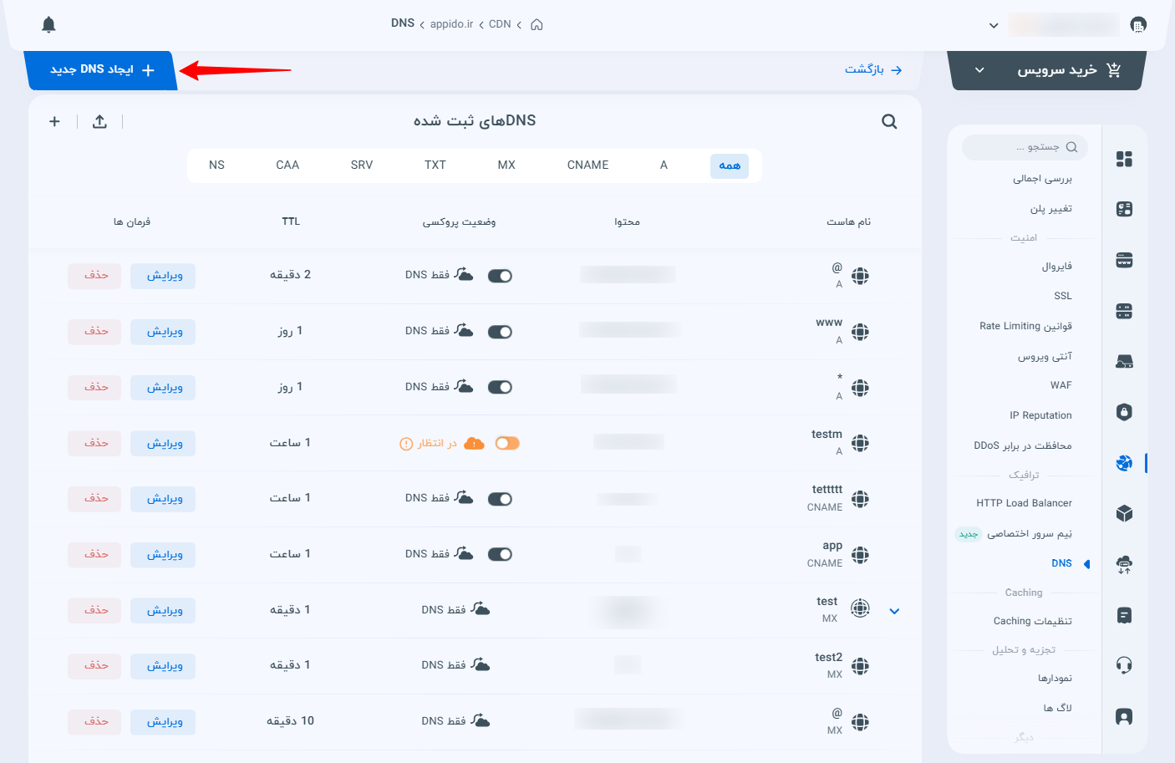Open the billing note icon in sidebar
Image resolution: width=1175 pixels, height=763 pixels.
point(1124,616)
